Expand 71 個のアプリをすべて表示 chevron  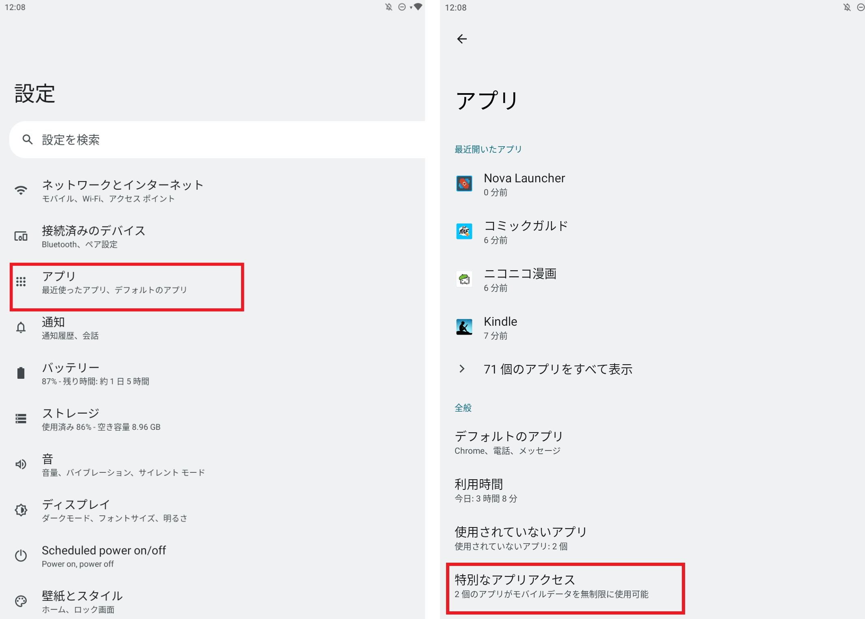(462, 369)
